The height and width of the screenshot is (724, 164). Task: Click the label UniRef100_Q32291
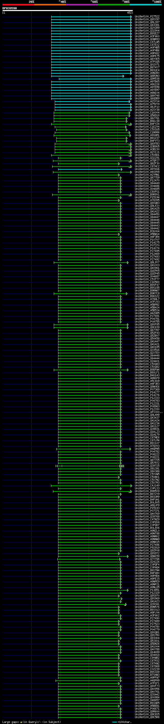click(147, 158)
